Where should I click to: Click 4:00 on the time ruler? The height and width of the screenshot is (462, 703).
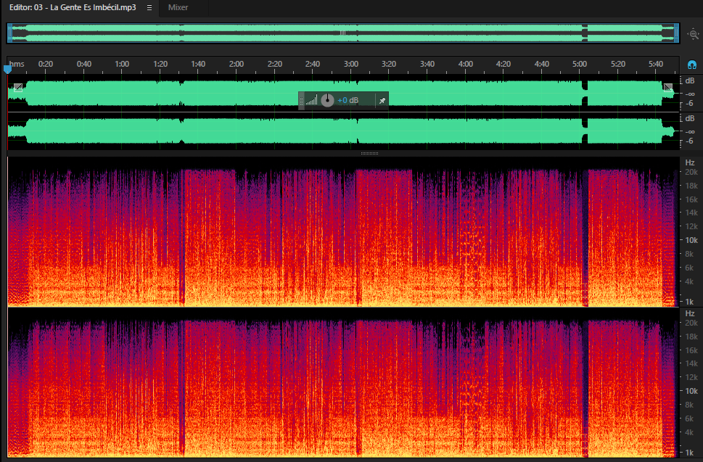465,64
